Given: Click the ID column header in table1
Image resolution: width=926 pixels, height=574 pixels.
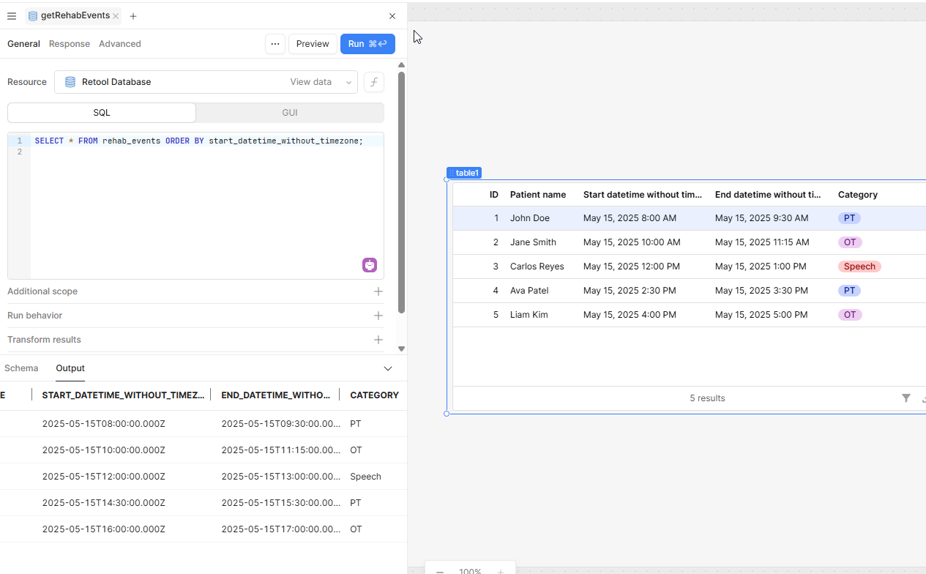Looking at the screenshot, I should (494, 195).
